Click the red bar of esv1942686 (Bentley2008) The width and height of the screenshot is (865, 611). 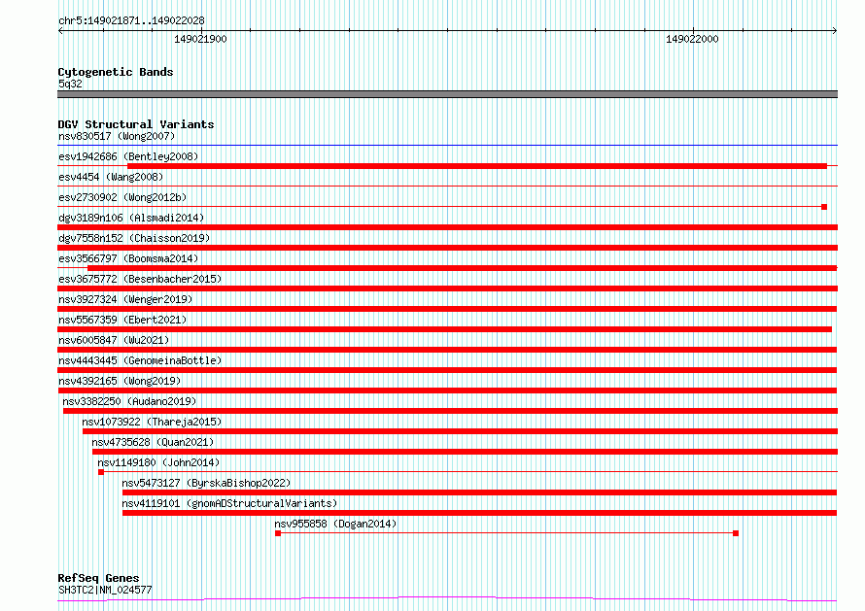tap(477, 166)
